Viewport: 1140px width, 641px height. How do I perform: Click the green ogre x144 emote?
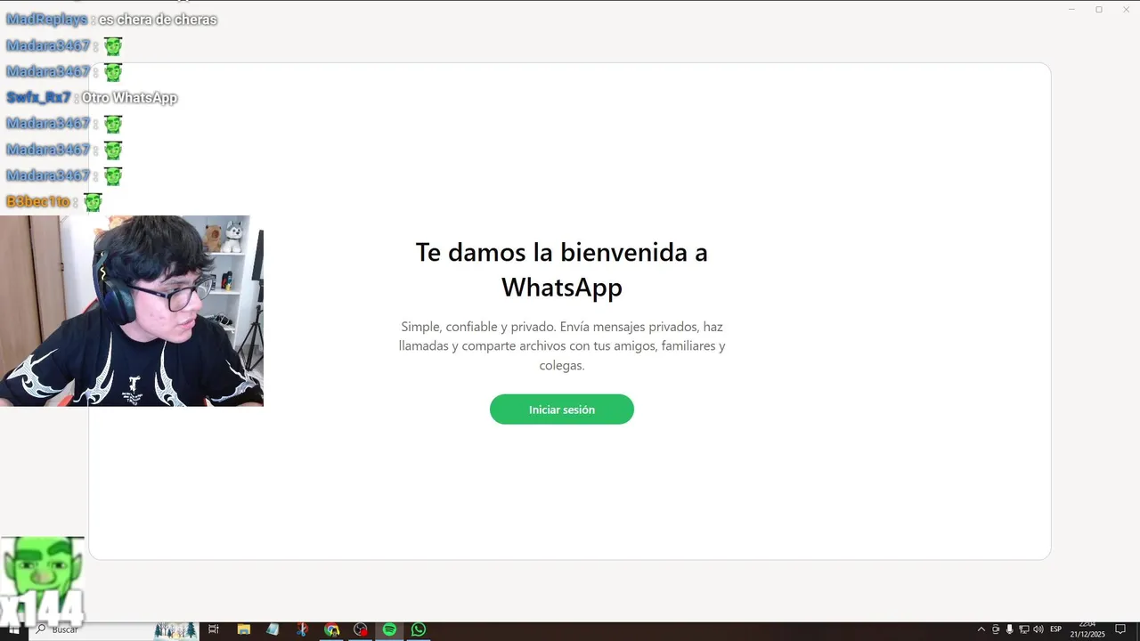[42, 582]
